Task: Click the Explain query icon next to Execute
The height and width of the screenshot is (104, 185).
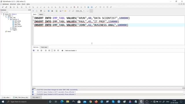Action: coord(37,11)
